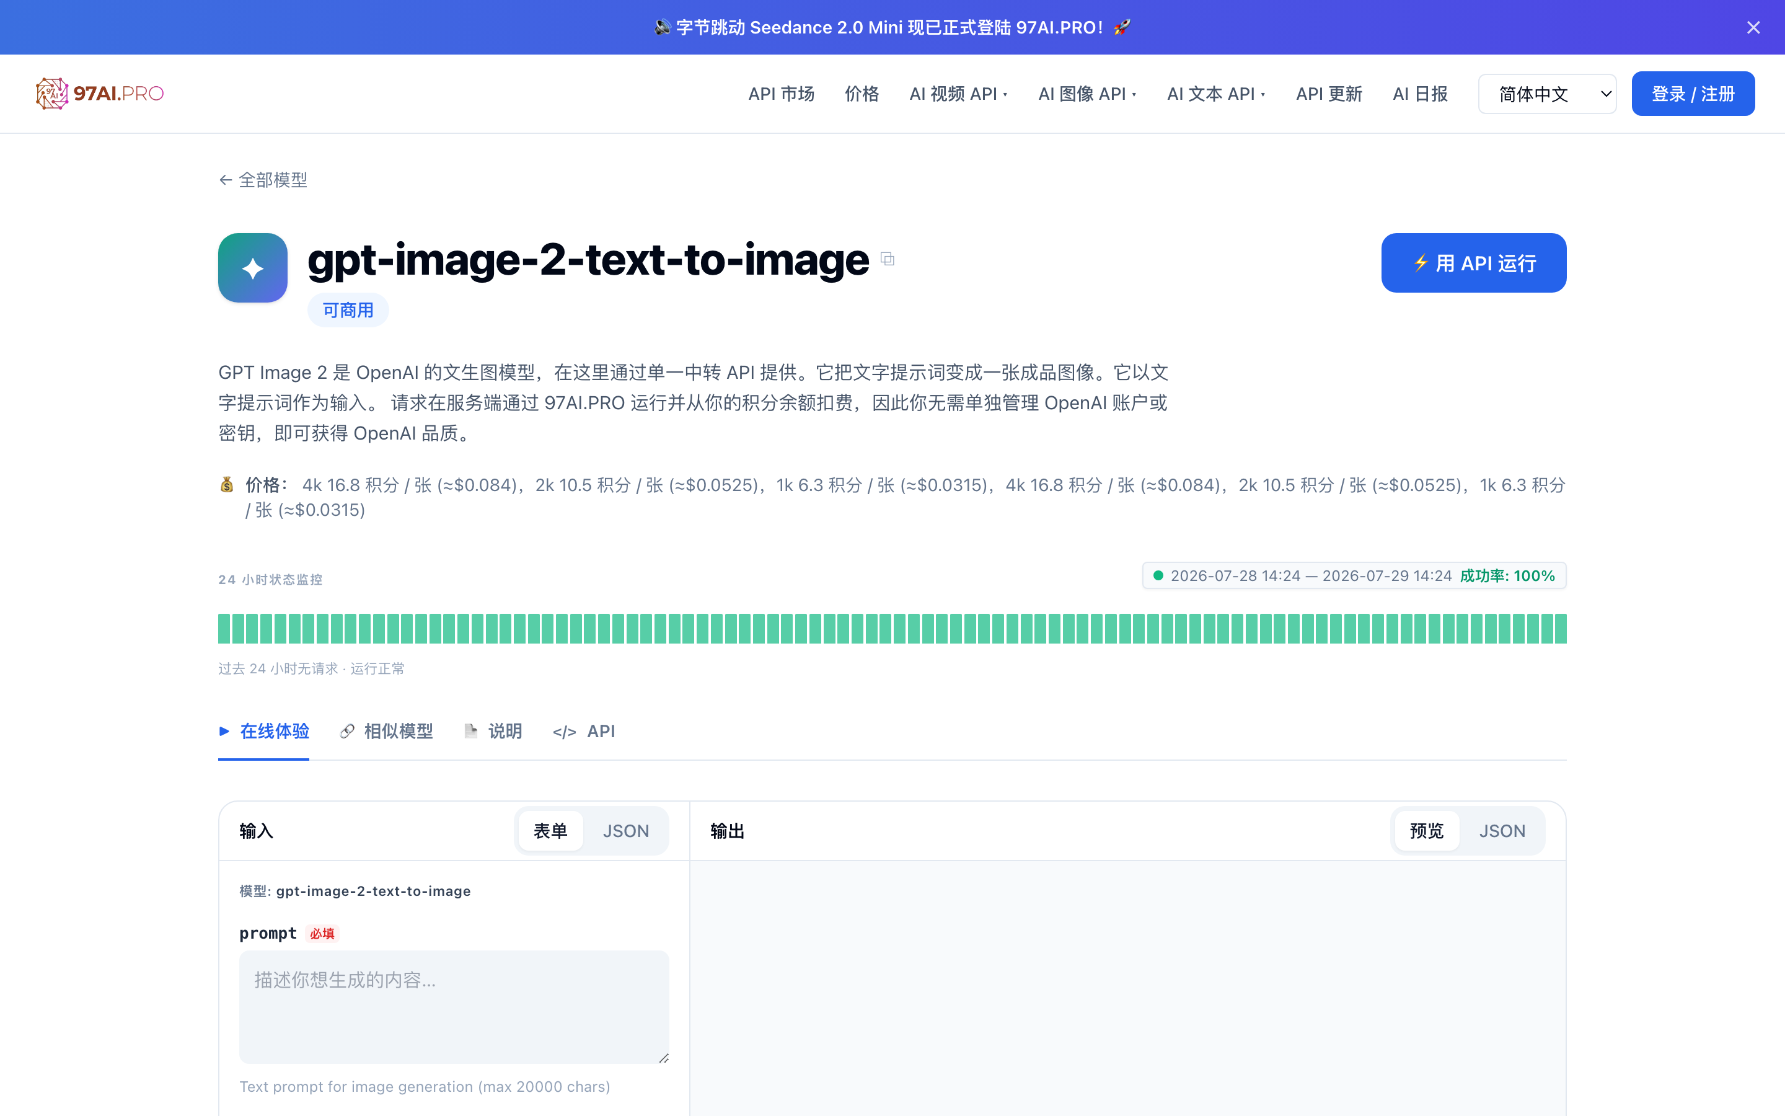Switch to the 说明 tab

pos(493,732)
